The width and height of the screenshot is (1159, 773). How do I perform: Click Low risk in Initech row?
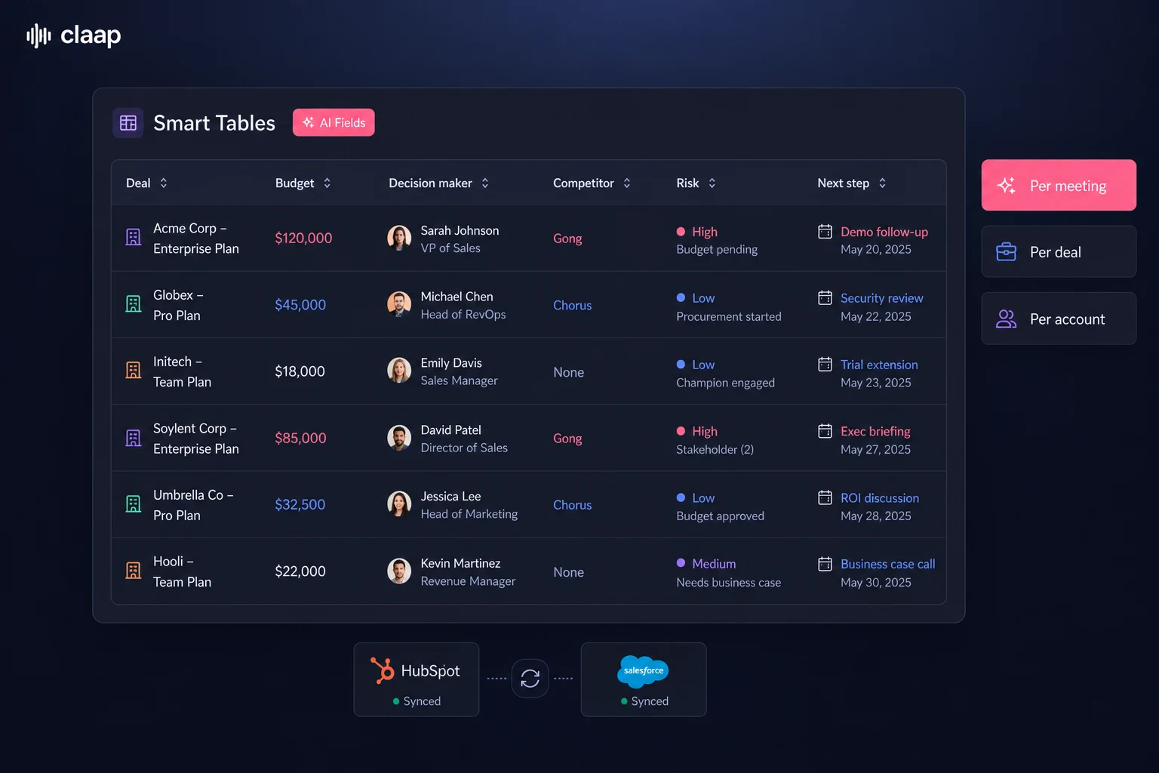click(x=696, y=365)
